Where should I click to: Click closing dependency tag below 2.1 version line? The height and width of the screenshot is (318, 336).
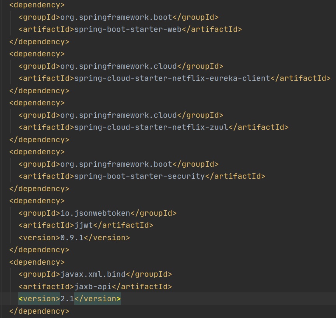[x=39, y=311]
